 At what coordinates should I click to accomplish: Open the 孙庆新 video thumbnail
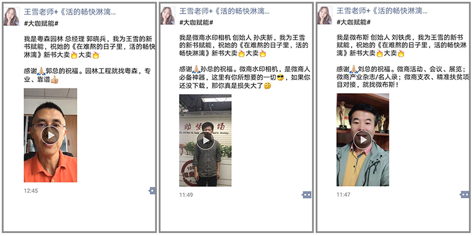[205, 140]
